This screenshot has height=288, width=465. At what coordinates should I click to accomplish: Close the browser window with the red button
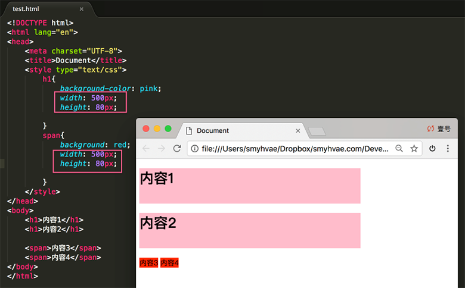click(x=146, y=129)
